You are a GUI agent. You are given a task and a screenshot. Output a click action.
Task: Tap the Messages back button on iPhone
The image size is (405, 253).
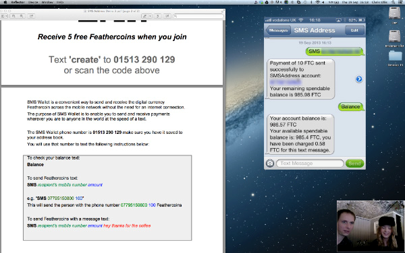(x=278, y=30)
